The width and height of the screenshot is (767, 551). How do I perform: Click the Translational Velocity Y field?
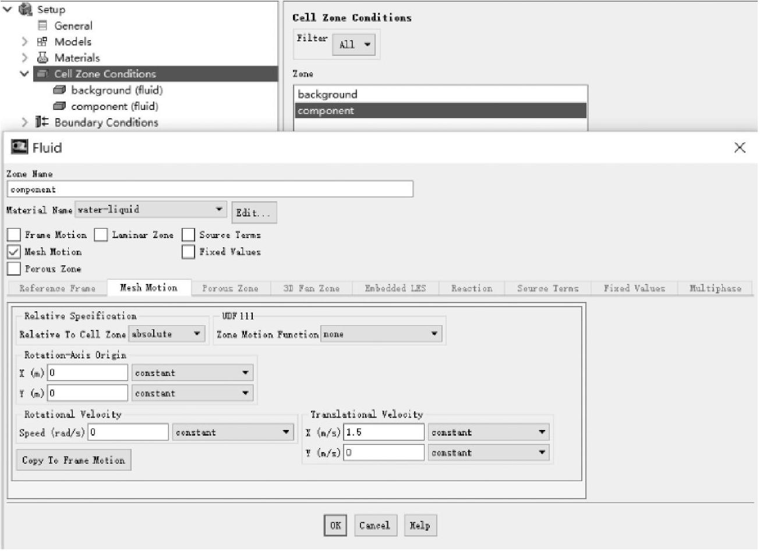pyautogui.click(x=384, y=453)
